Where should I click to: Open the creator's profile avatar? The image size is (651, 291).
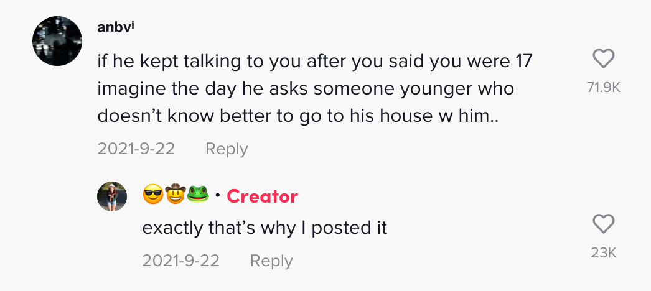[111, 196]
